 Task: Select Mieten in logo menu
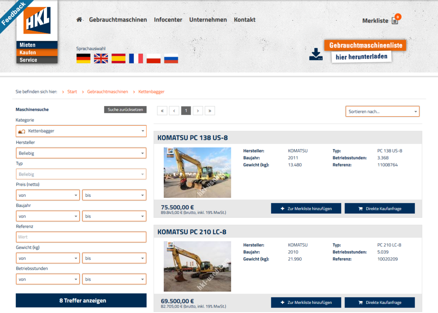point(37,45)
